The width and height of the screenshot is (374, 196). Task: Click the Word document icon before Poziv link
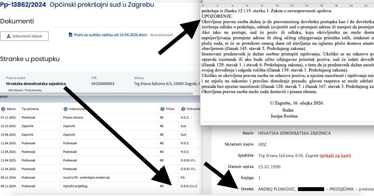click(x=70, y=35)
